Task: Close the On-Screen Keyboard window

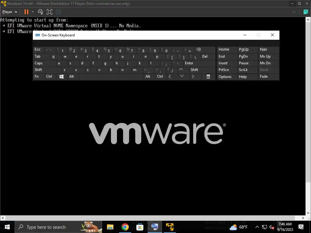Action: [x=272, y=35]
